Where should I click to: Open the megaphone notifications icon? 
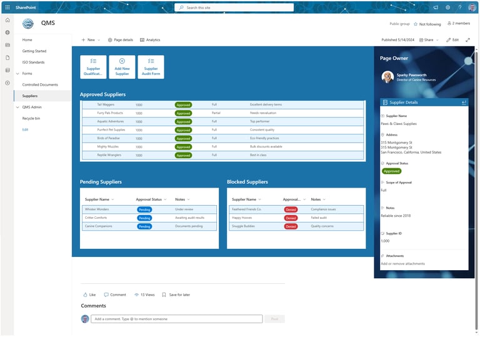(436, 8)
